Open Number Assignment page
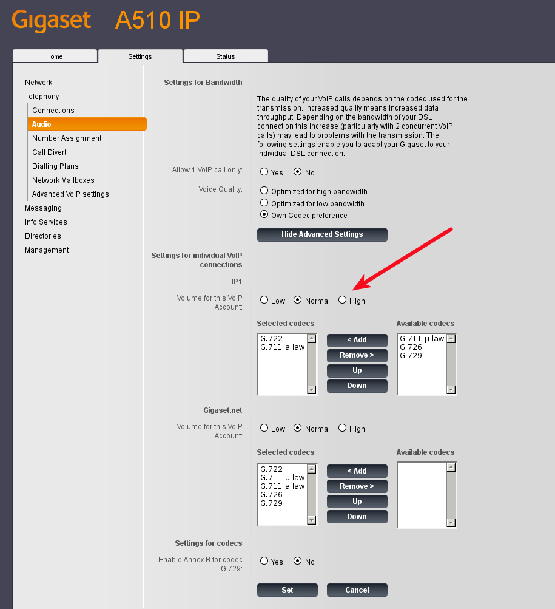 coord(67,138)
